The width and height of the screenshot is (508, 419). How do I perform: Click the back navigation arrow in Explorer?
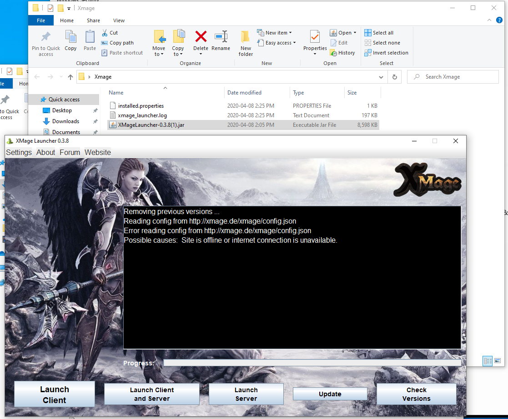[37, 77]
